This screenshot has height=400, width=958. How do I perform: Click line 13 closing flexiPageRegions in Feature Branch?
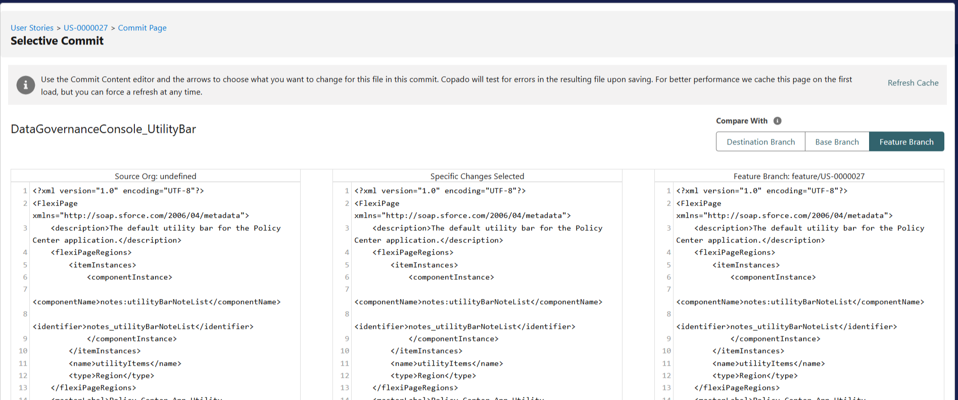(x=737, y=388)
